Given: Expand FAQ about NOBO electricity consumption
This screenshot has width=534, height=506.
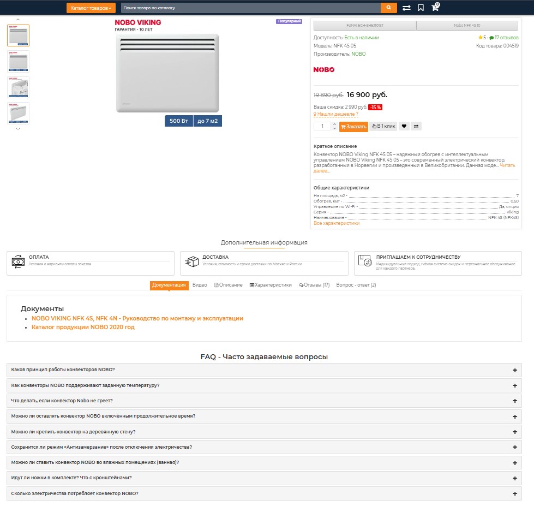Looking at the screenshot, I should 264,493.
